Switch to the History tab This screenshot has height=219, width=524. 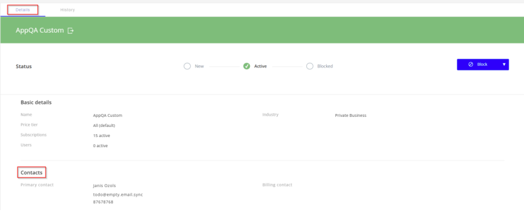(67, 10)
